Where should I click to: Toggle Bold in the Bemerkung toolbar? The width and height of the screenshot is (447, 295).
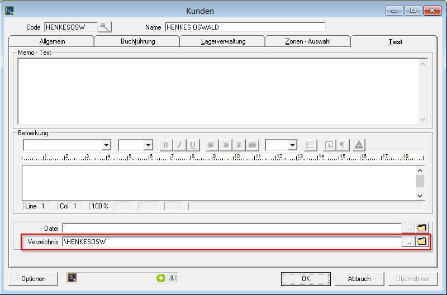pos(165,145)
